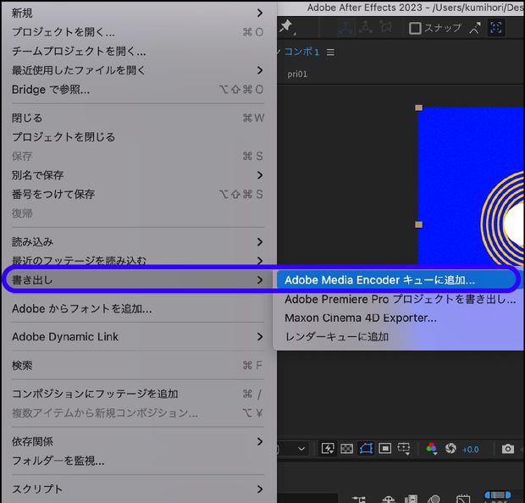Select Adobe からフォントを追加… item

[x=138, y=308]
